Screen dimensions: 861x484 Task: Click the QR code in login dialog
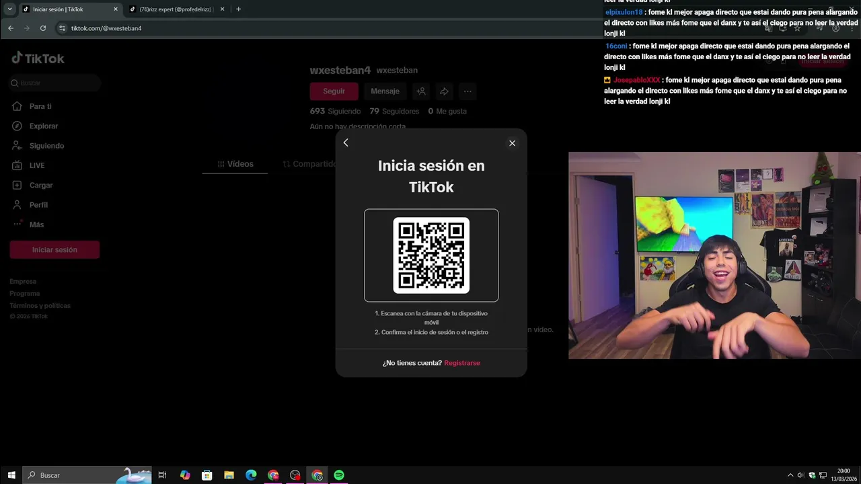[431, 255]
